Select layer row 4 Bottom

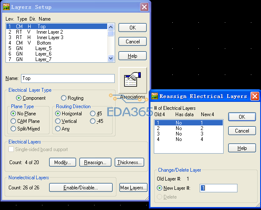pyautogui.click(x=57, y=43)
